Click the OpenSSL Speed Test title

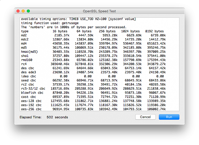[x=99, y=11]
